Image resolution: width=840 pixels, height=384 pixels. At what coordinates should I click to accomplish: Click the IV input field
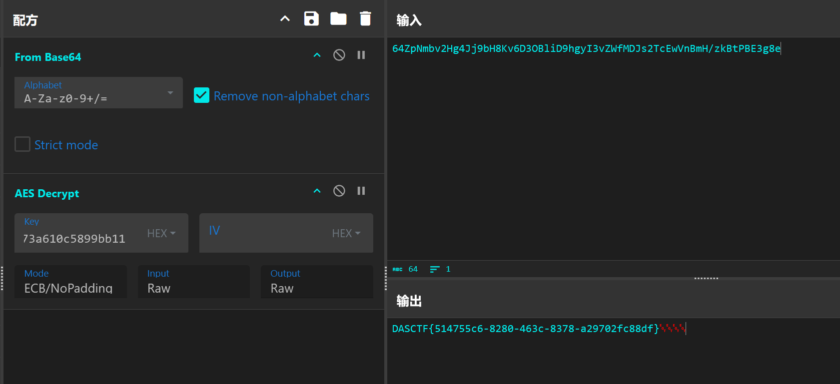[x=265, y=233]
